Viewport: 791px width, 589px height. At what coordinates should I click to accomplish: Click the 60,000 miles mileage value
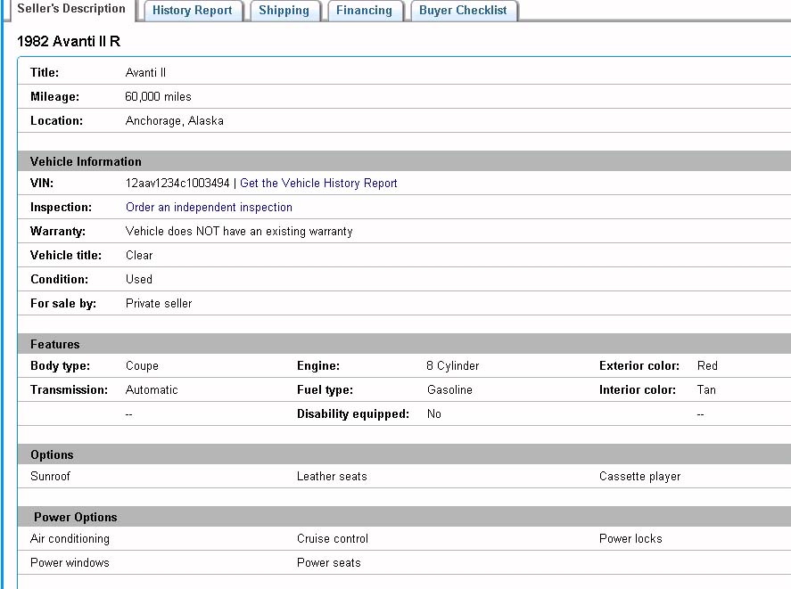pyautogui.click(x=158, y=97)
